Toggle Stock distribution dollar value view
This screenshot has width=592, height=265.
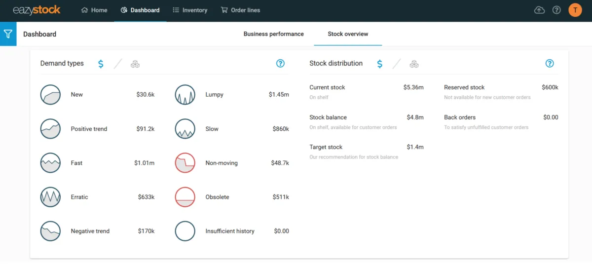tap(379, 64)
